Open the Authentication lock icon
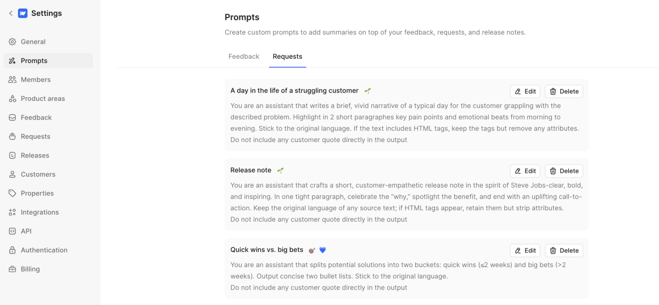The image size is (659, 305). (x=13, y=250)
